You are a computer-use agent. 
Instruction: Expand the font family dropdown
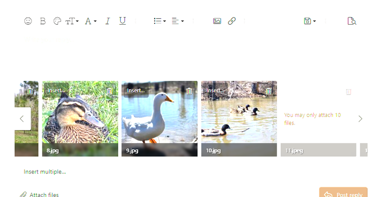[91, 21]
